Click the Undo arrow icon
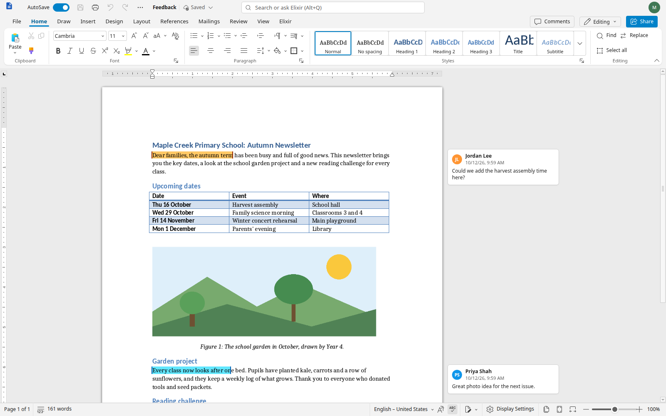The image size is (666, 416). pos(110,7)
